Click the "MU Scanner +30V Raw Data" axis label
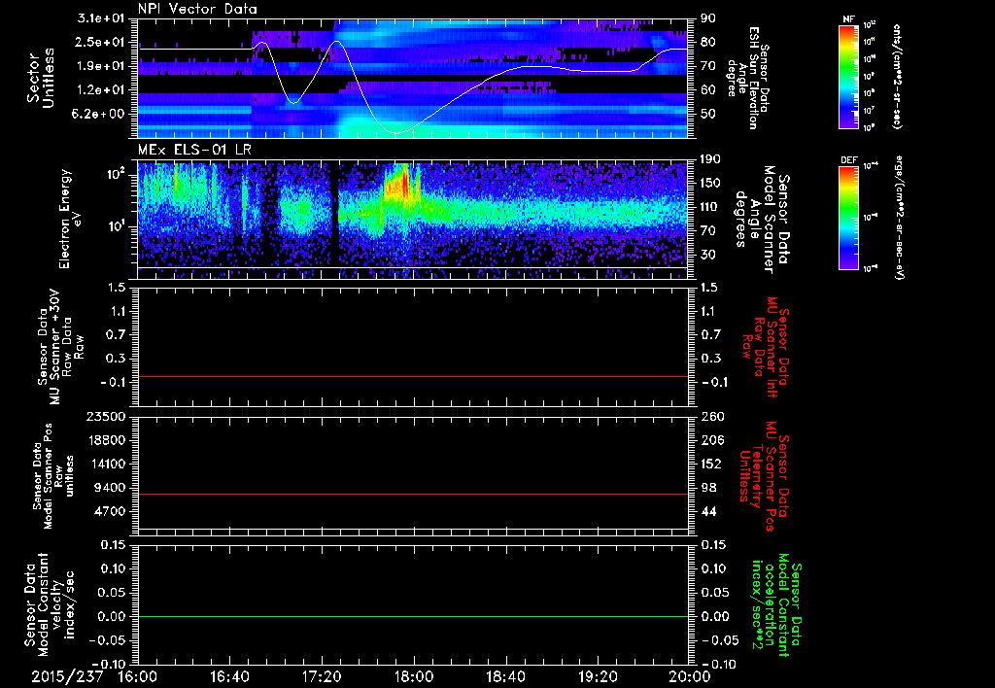Image resolution: width=995 pixels, height=688 pixels. click(x=60, y=347)
